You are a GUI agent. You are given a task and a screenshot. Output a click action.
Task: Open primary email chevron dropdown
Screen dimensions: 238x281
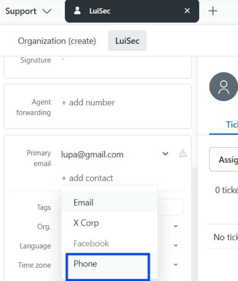point(165,154)
